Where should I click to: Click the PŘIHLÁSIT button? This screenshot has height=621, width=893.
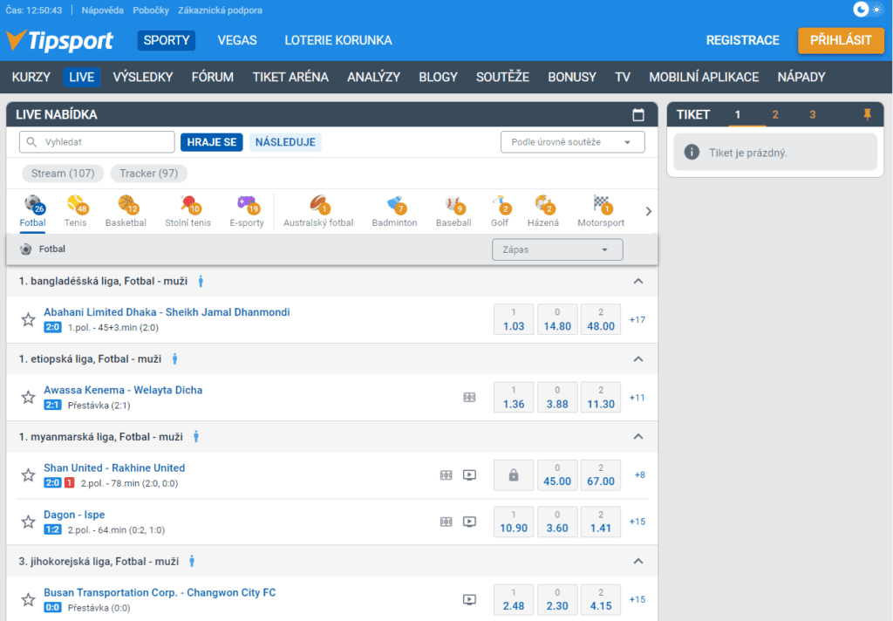pyautogui.click(x=841, y=40)
